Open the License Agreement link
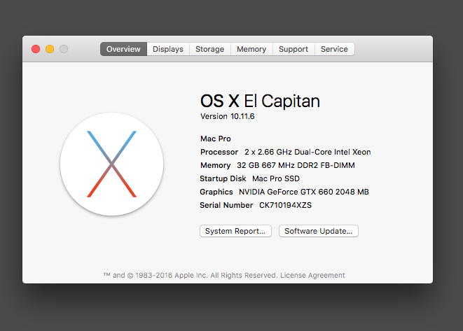Viewport: 463px width, 331px height. [312, 275]
